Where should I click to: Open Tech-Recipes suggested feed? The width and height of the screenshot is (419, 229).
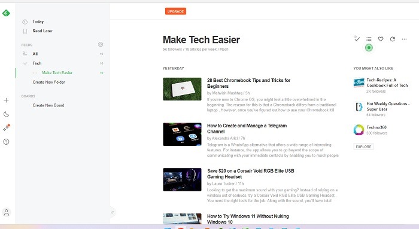[387, 83]
